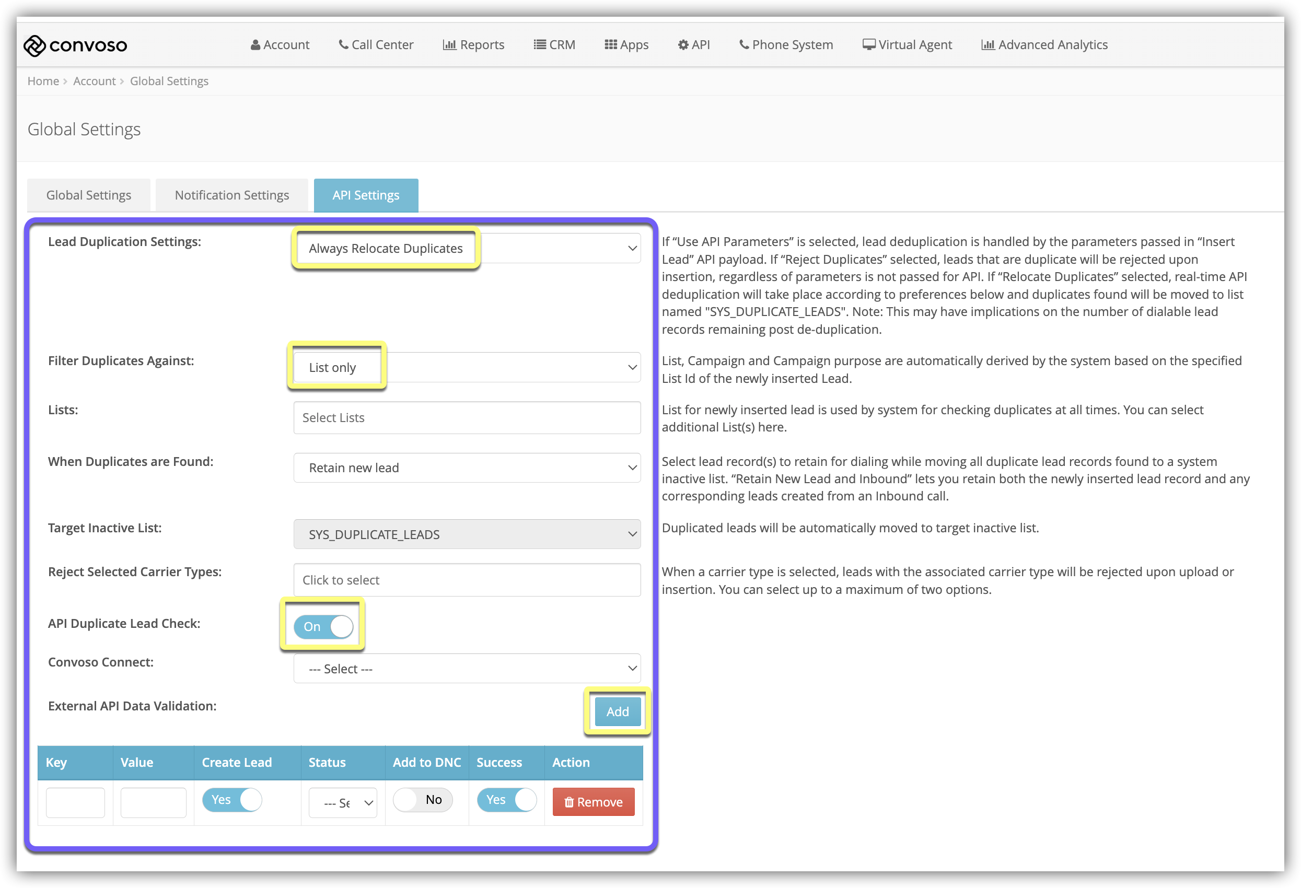Toggle the Create Lead Yes switch
This screenshot has width=1301, height=888.
(232, 800)
